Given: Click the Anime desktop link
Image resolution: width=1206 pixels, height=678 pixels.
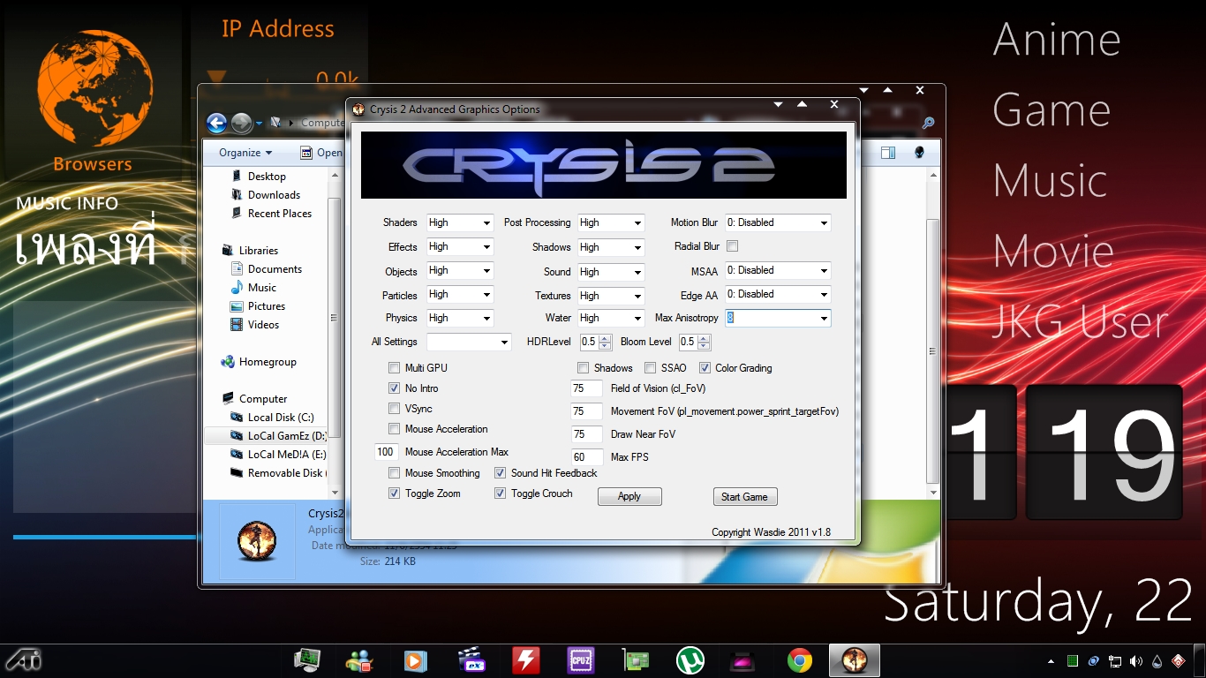Looking at the screenshot, I should [x=1057, y=40].
